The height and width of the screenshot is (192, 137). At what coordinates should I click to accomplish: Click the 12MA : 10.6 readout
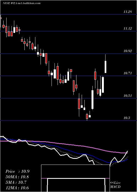(x=17, y=188)
